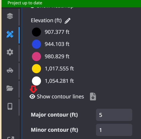
Task: Click the Project up to date banner
Action: [71, 4]
